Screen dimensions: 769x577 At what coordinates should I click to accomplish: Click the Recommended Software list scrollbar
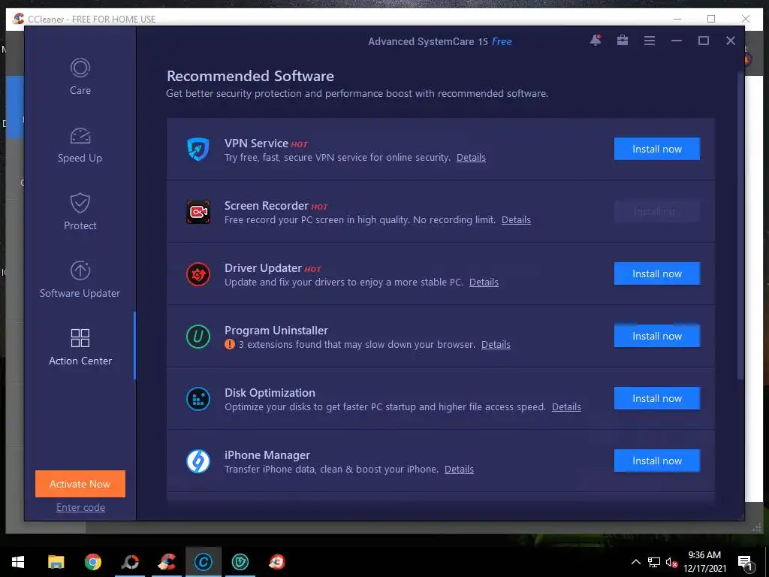click(x=740, y=225)
